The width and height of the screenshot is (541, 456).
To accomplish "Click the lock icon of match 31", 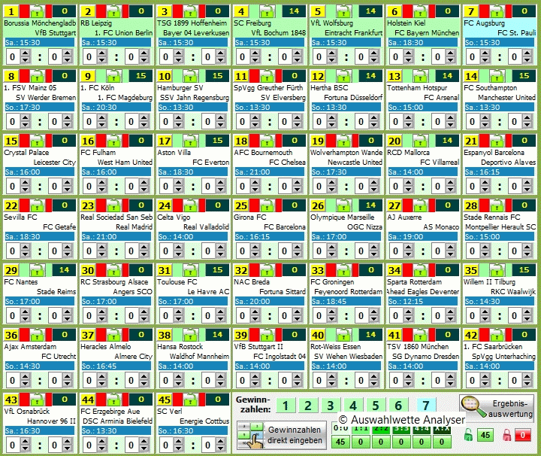I will (190, 270).
